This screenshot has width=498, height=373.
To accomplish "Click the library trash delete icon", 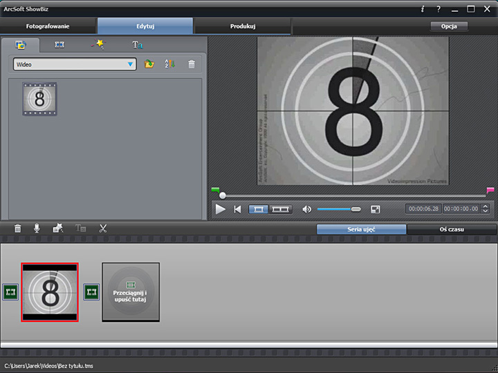I will click(191, 64).
